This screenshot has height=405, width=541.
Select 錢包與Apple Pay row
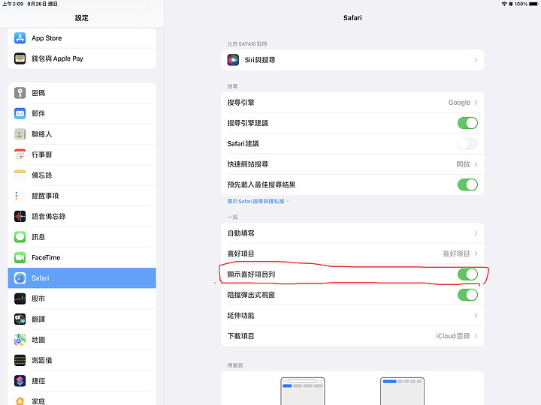click(82, 58)
